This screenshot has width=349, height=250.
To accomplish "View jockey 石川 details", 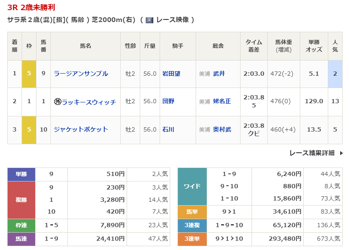I will 168,129.
